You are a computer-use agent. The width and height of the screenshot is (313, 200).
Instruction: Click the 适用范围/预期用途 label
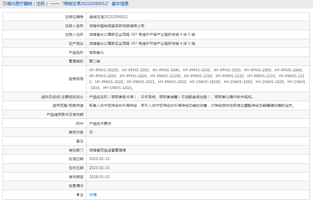pyautogui.click(x=68, y=105)
